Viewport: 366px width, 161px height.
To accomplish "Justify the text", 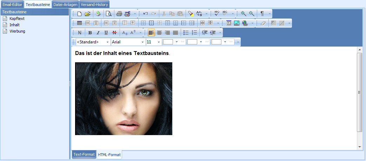I will (x=175, y=33).
